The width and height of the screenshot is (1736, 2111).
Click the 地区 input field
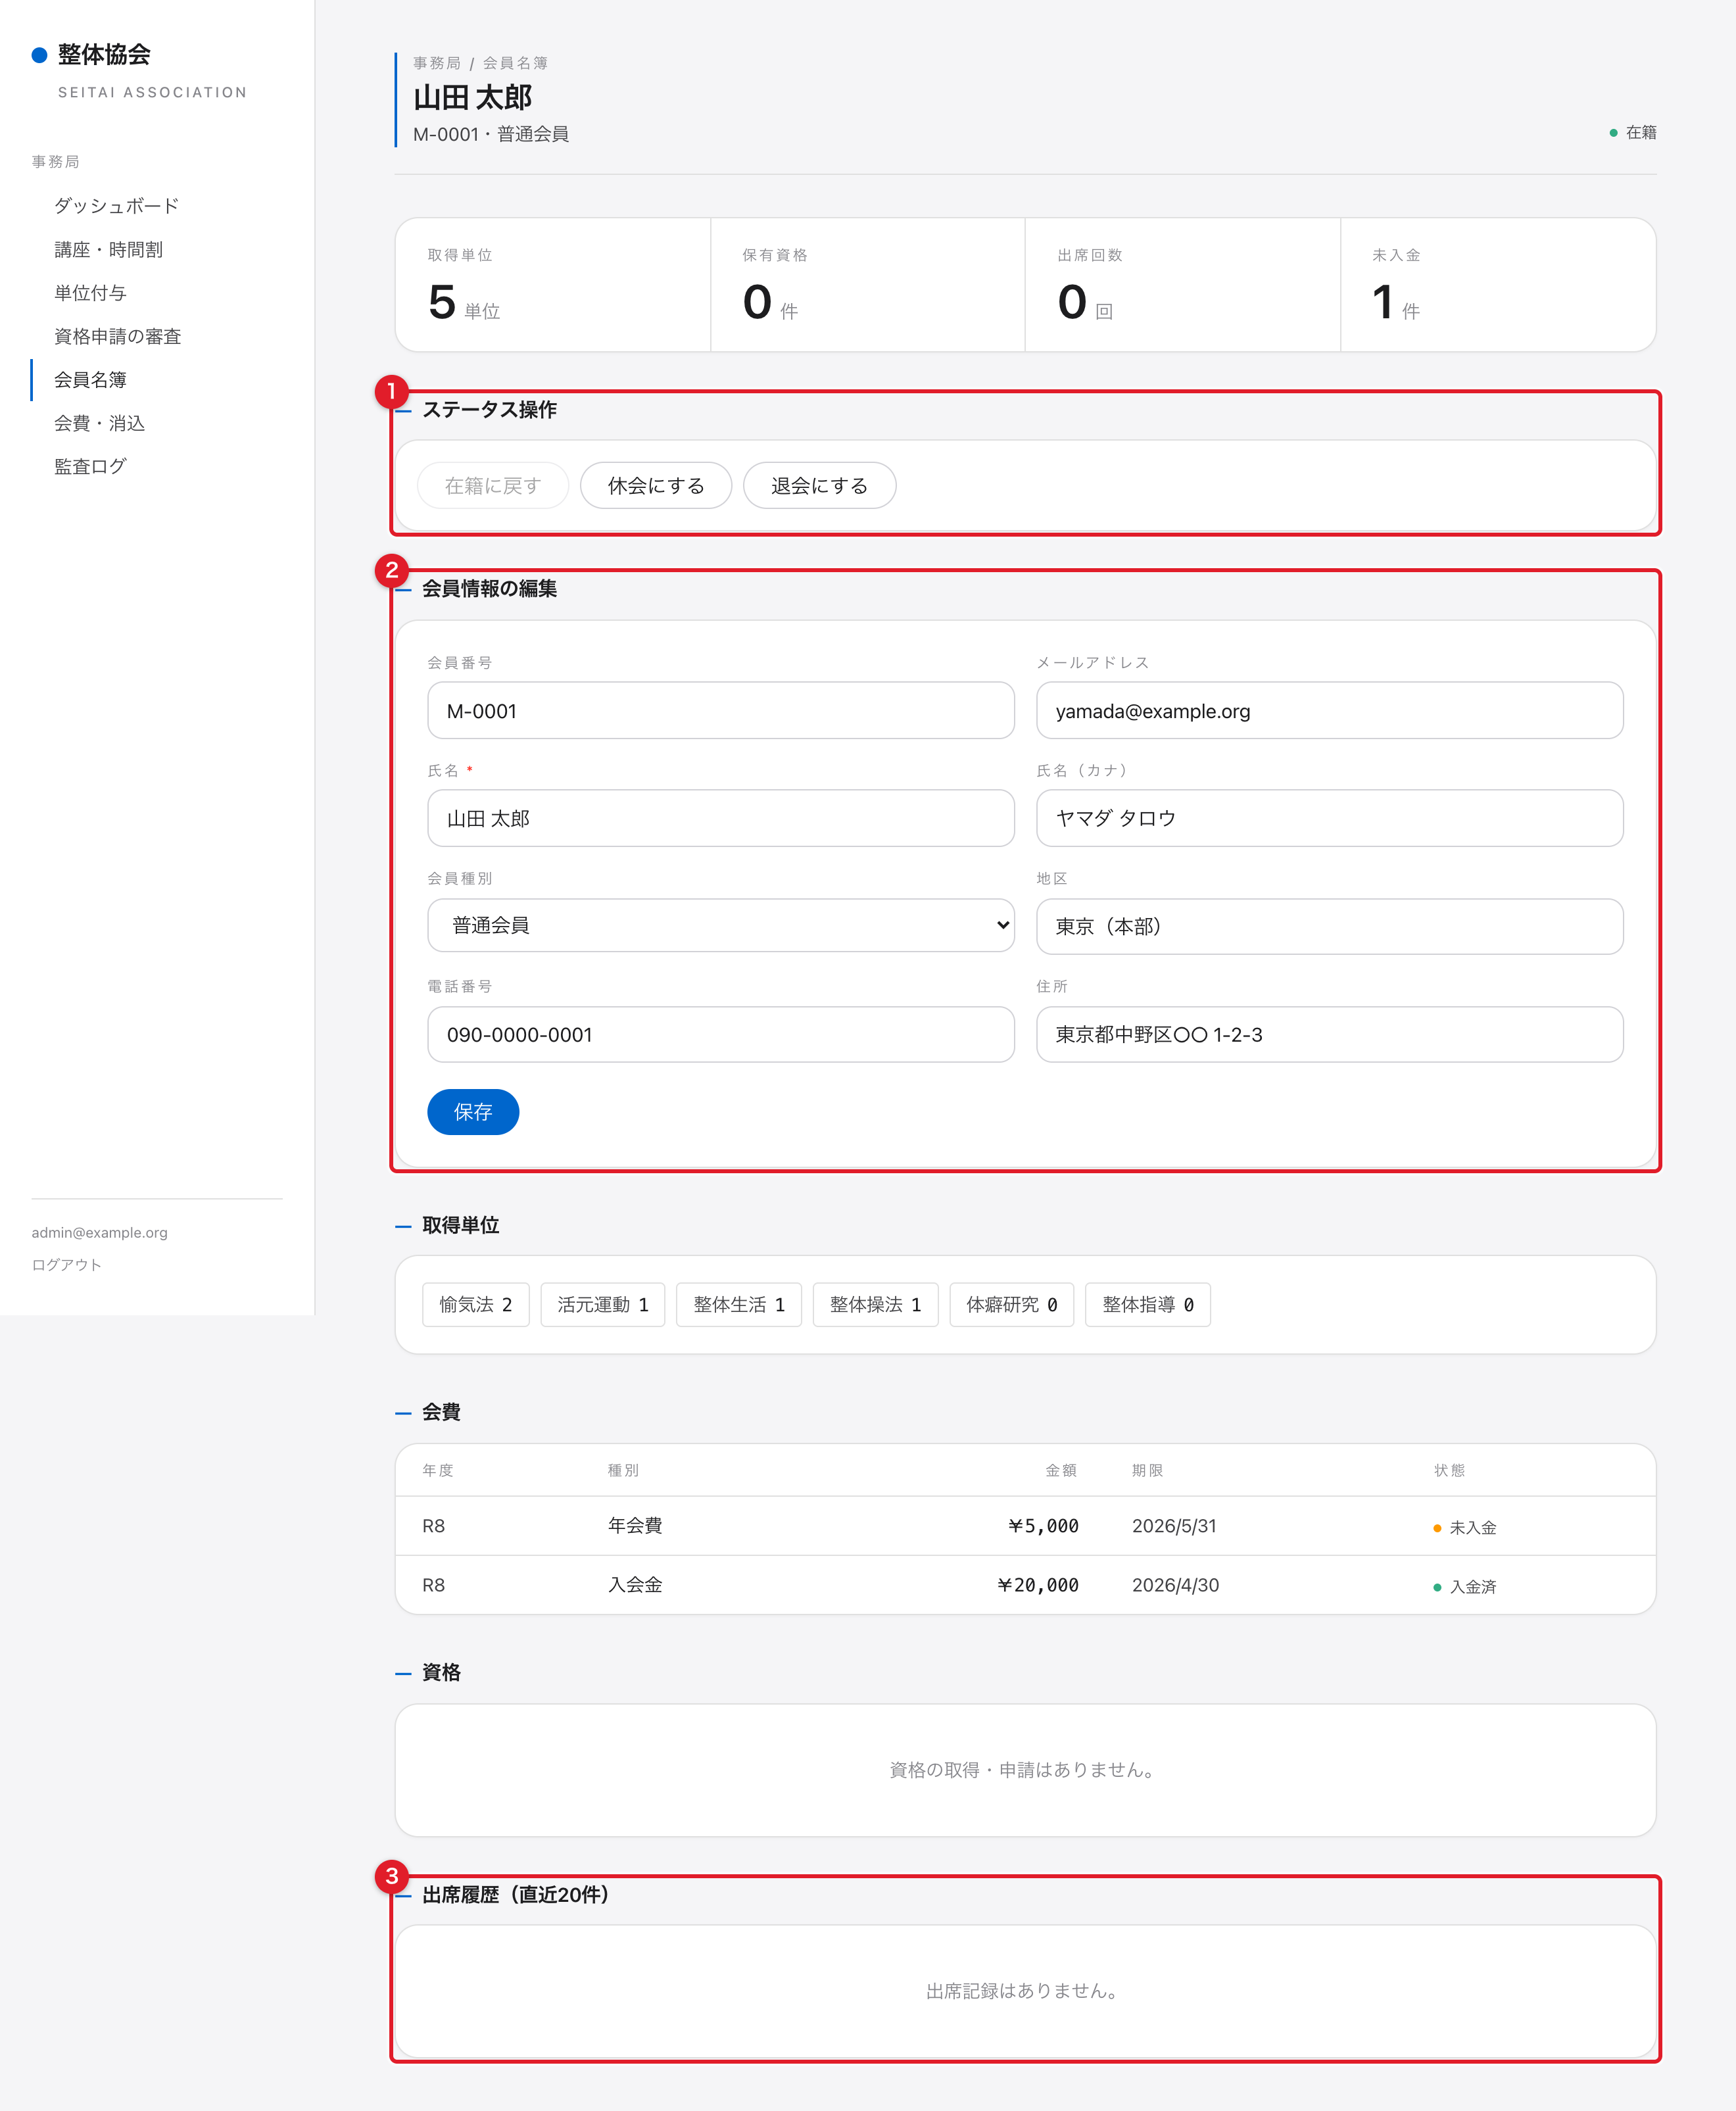point(1329,926)
